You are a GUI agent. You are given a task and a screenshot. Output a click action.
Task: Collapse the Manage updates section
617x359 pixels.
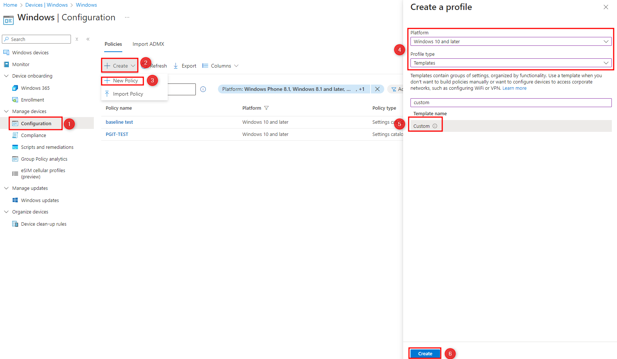[x=6, y=188]
